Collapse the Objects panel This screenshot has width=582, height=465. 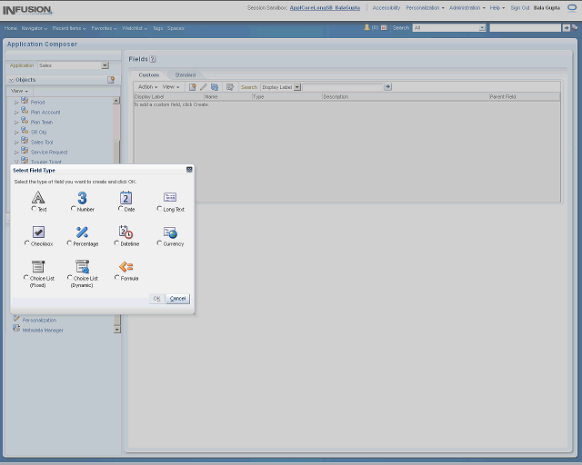[x=11, y=80]
